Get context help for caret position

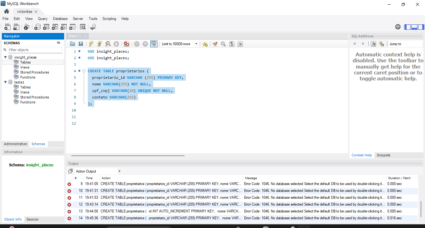(x=374, y=44)
